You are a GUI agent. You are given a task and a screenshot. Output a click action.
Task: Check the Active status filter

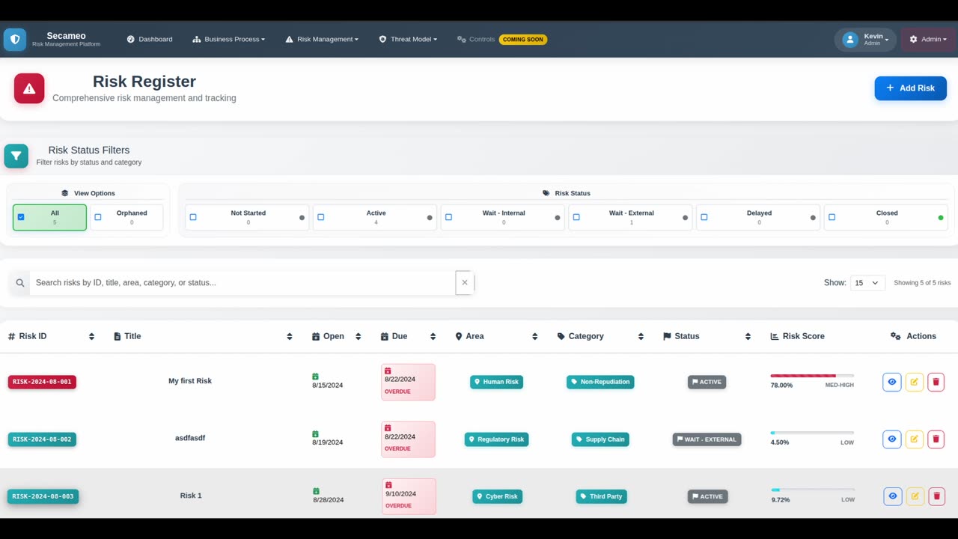[321, 217]
